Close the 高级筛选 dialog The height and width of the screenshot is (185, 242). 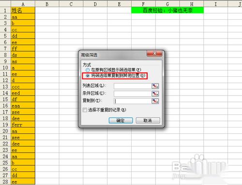154,54
